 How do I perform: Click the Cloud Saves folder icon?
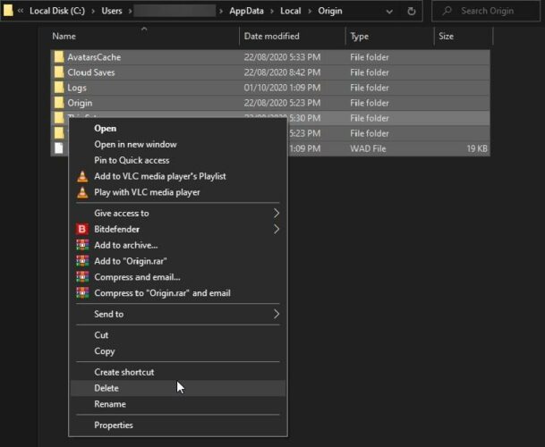(x=59, y=72)
